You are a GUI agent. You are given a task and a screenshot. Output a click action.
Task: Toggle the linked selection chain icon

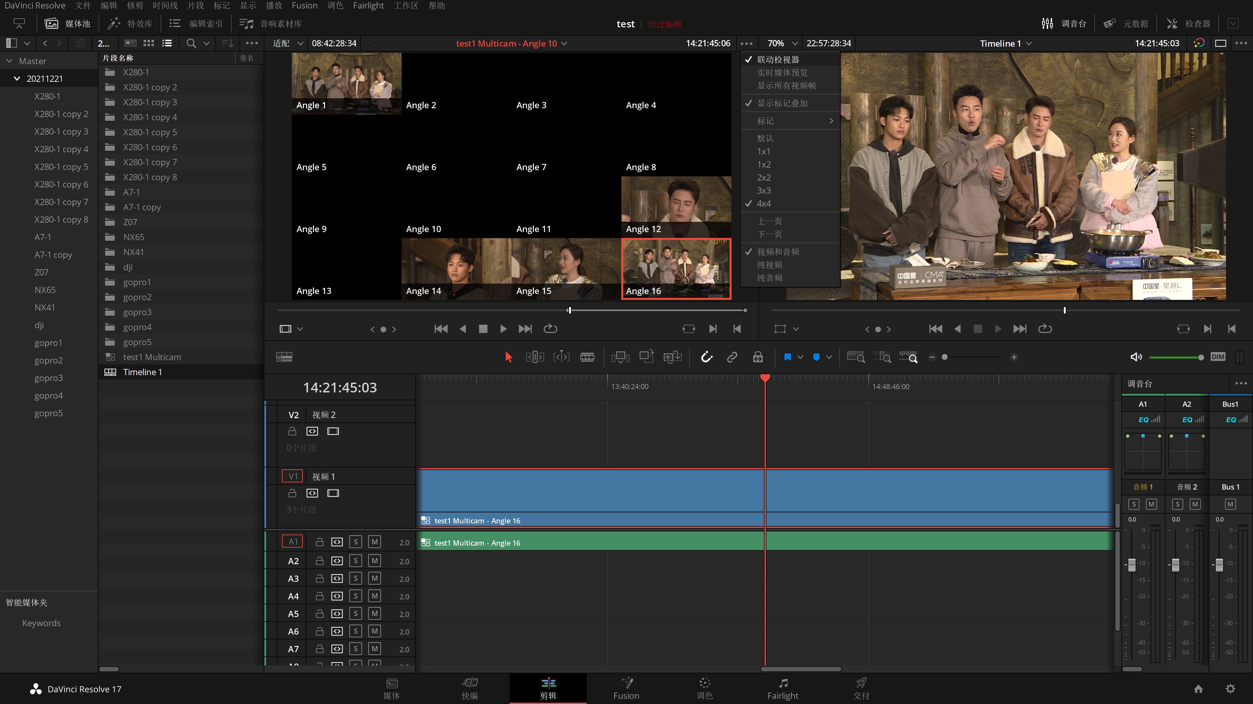click(732, 357)
